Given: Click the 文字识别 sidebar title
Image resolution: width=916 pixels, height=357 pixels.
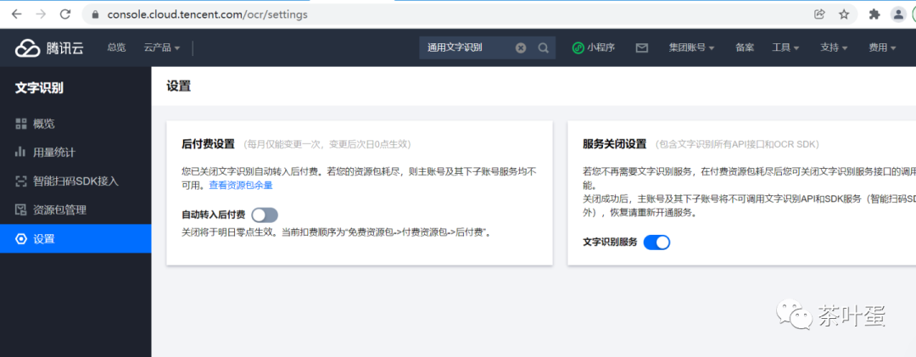Looking at the screenshot, I should coord(39,88).
